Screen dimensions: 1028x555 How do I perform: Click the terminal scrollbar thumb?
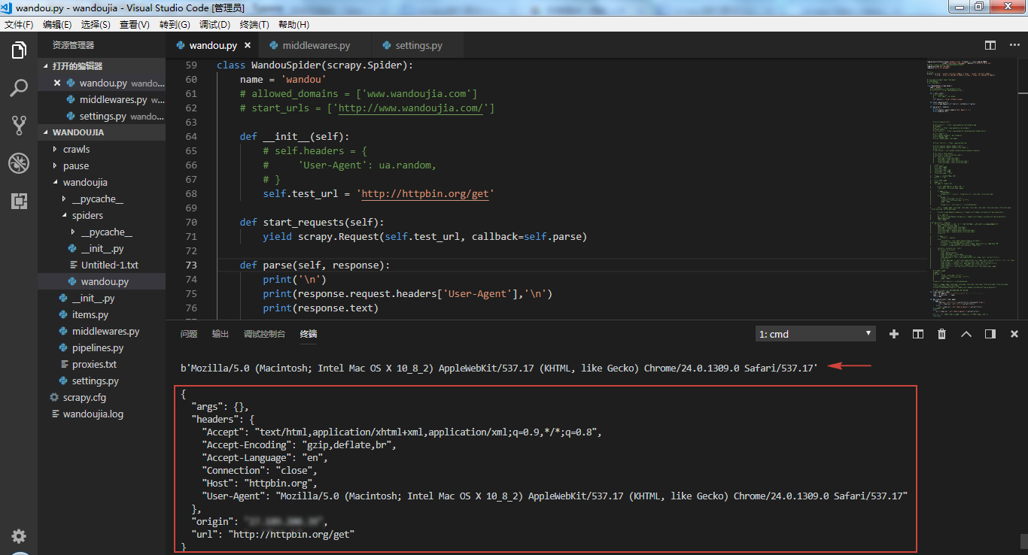pos(1023,541)
